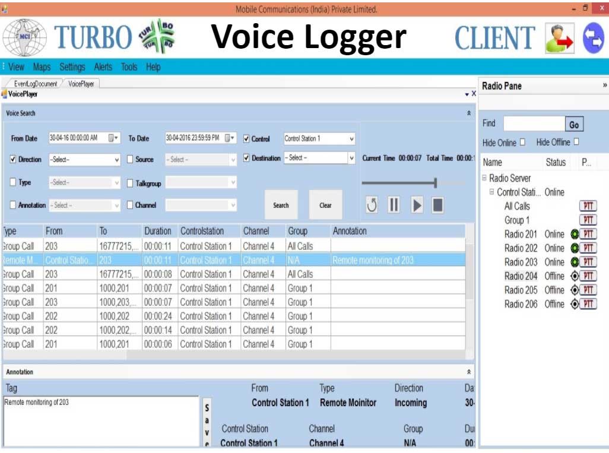Image resolution: width=609 pixels, height=453 pixels.
Task: Click PTT icon for Group 1
Action: click(588, 220)
